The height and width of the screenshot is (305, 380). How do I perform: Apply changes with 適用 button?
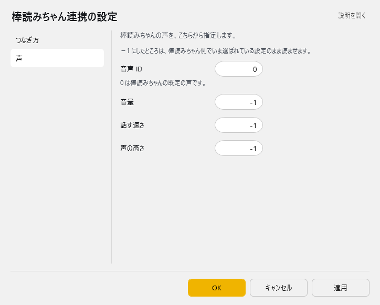pos(341,288)
